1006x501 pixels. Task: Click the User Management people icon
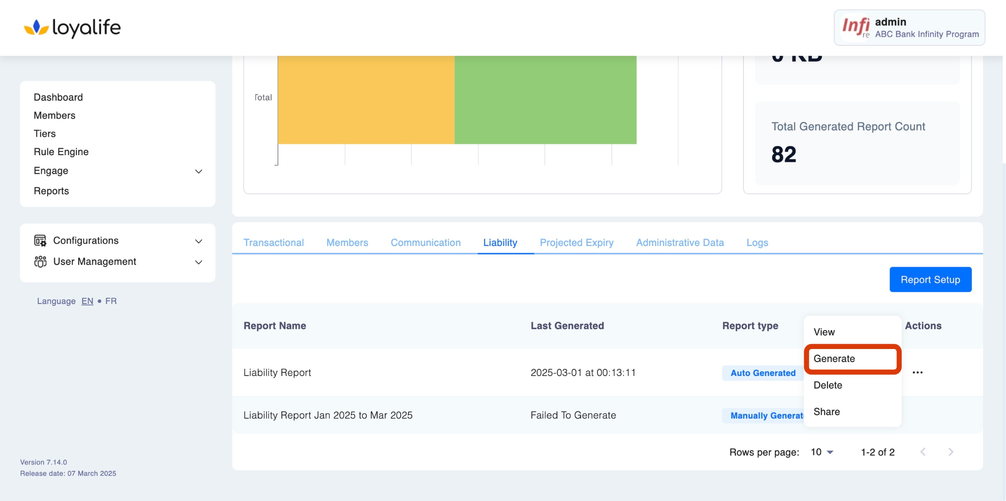click(x=40, y=262)
